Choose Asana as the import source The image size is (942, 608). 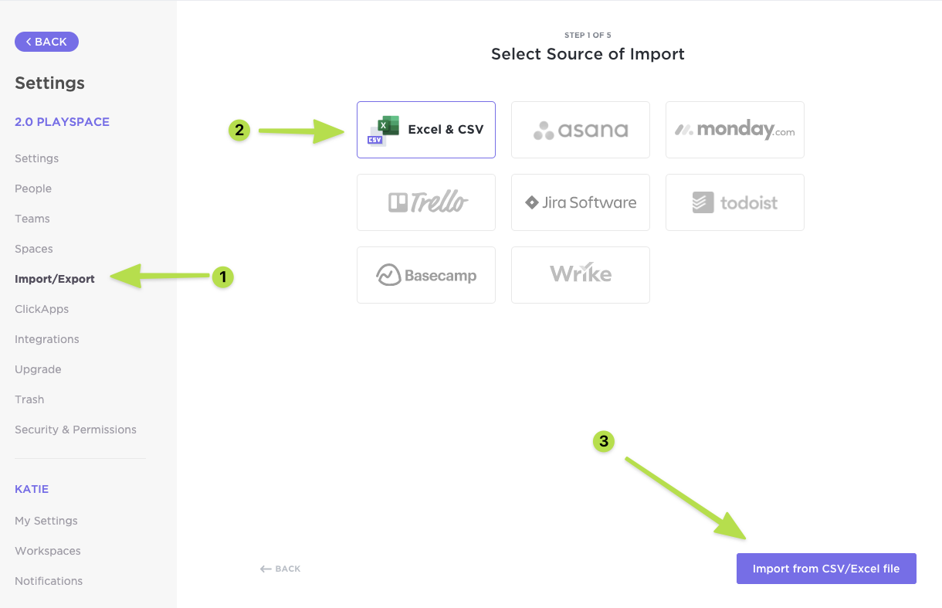click(580, 129)
